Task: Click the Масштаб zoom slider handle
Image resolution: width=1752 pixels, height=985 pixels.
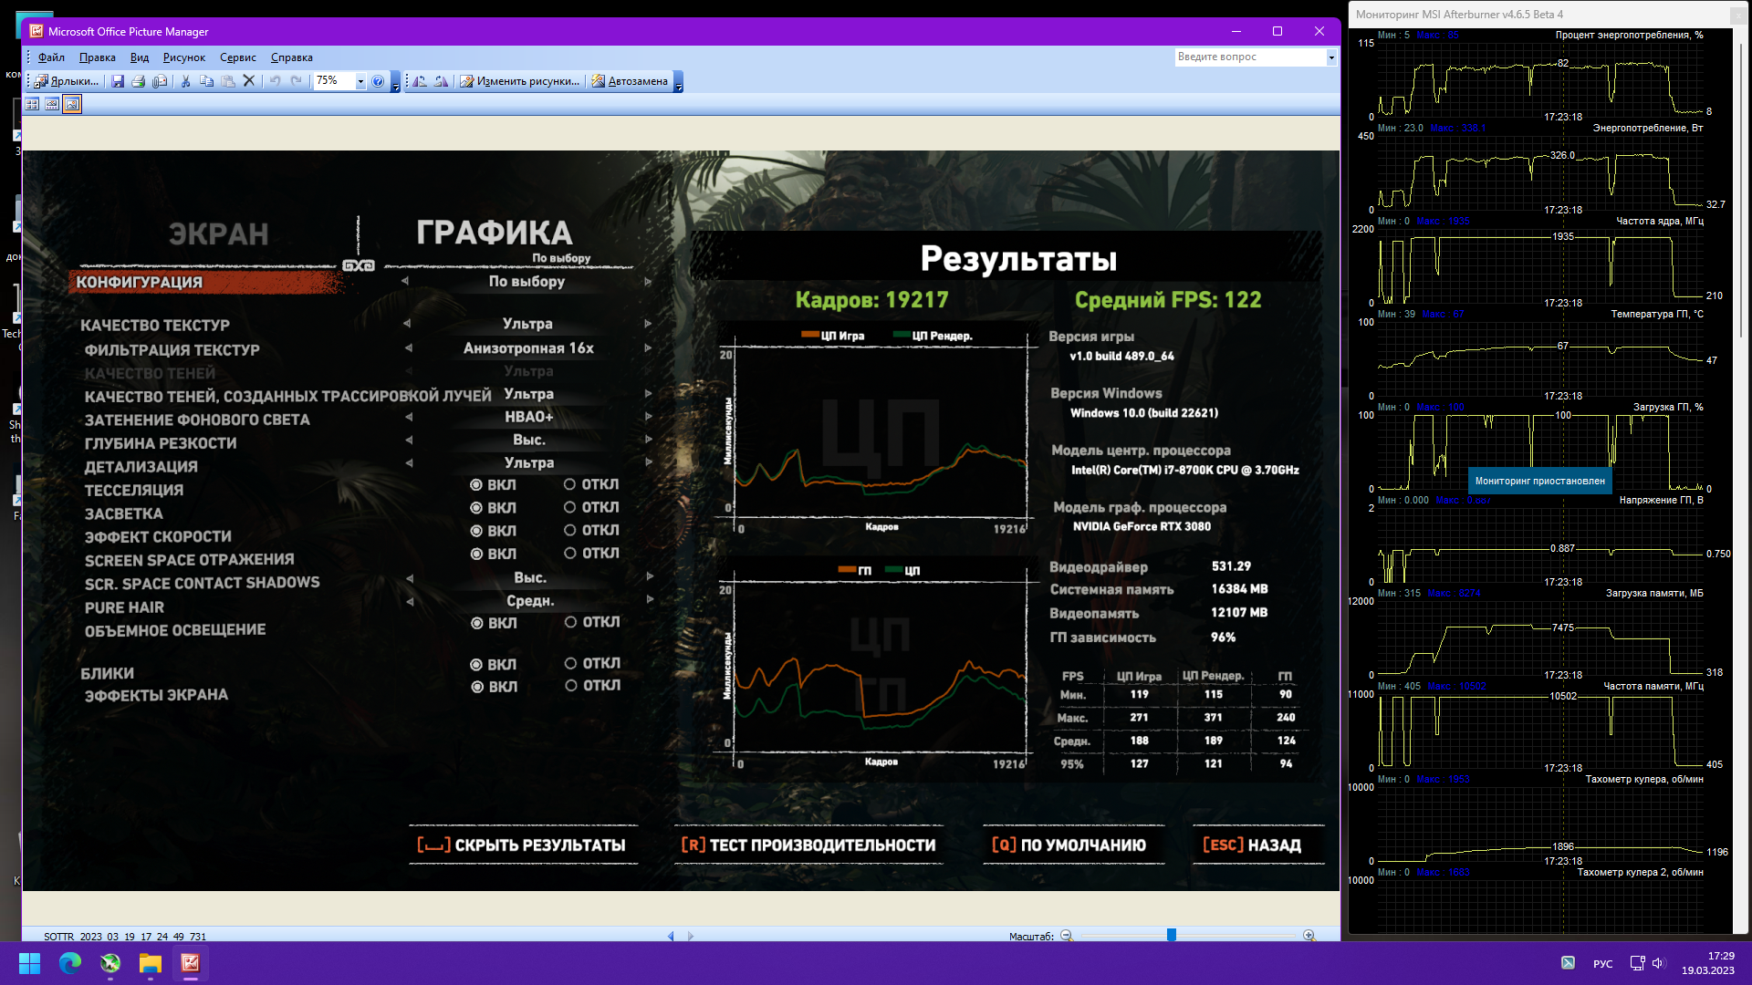Action: pyautogui.click(x=1171, y=935)
